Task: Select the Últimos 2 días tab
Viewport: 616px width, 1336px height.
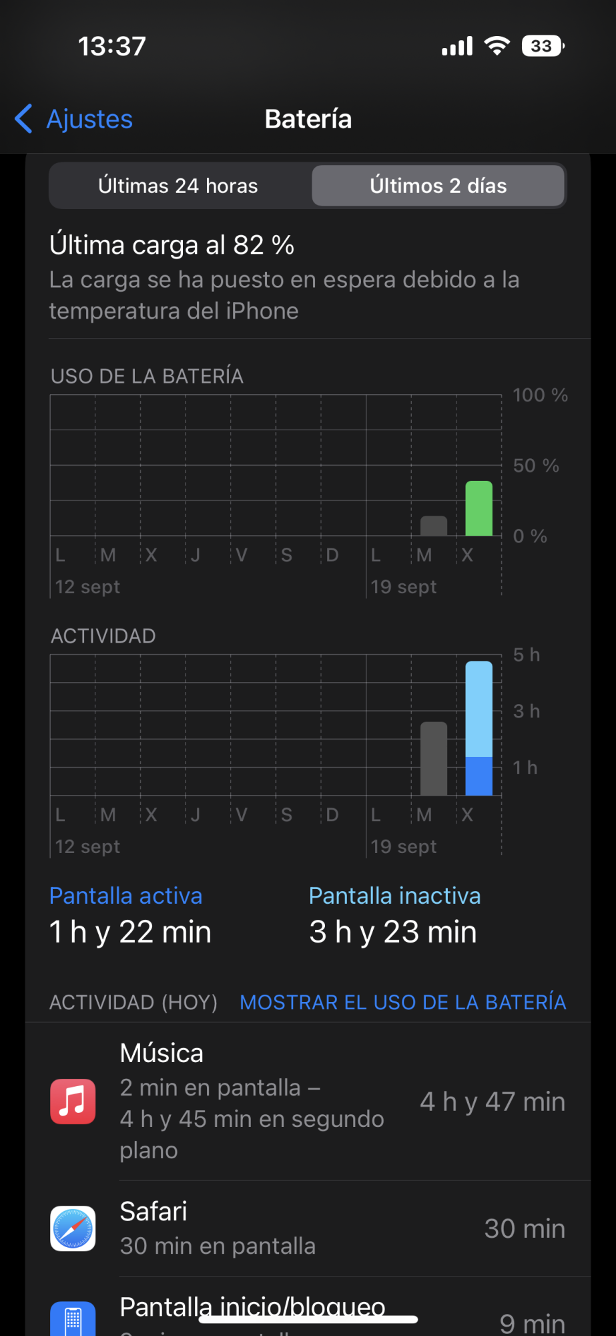Action: click(438, 186)
